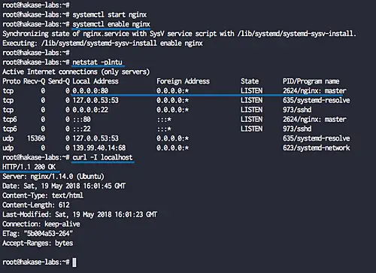This screenshot has width=376, height=273.
Task: Click the 'Last-Modified' header line
Action: pos(80,214)
